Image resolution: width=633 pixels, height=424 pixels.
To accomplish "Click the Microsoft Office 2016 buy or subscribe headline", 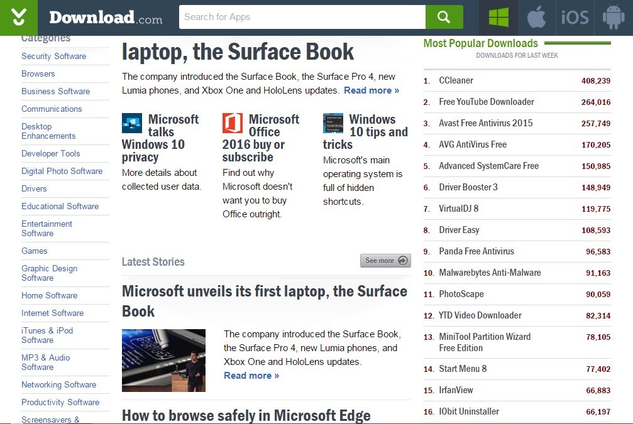I will [261, 138].
